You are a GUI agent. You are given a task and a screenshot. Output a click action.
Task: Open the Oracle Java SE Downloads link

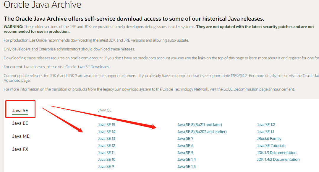(x=87, y=67)
